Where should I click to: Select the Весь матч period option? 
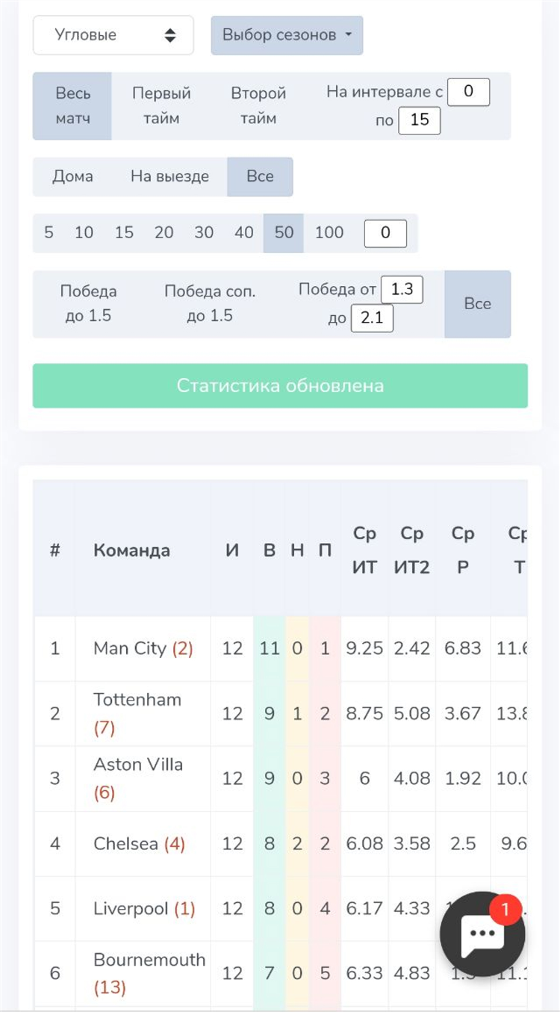72,106
